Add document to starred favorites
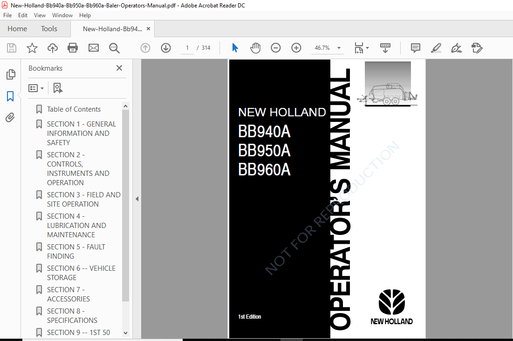The width and height of the screenshot is (513, 341). (x=32, y=48)
